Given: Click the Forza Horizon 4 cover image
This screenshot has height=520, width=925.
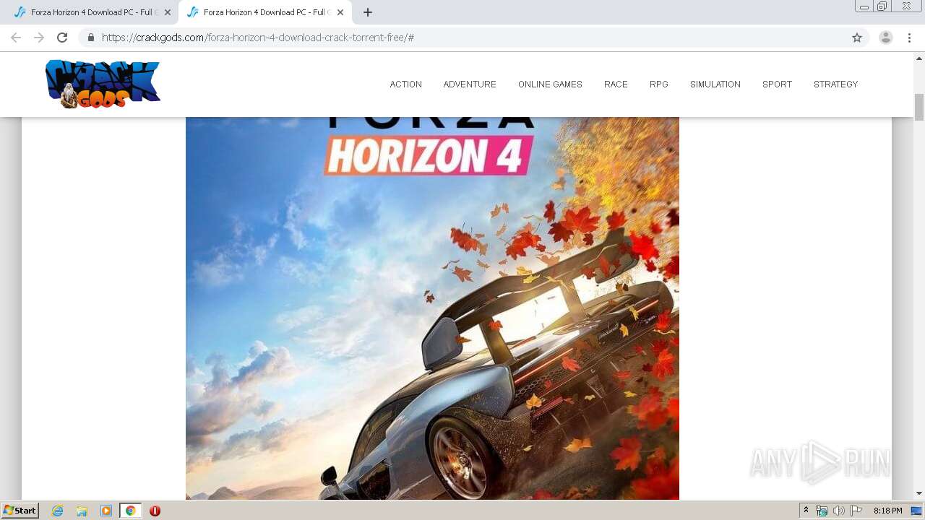Looking at the screenshot, I should tap(432, 308).
